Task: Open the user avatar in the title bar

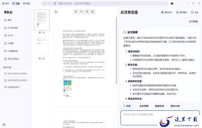Action: point(172,3)
